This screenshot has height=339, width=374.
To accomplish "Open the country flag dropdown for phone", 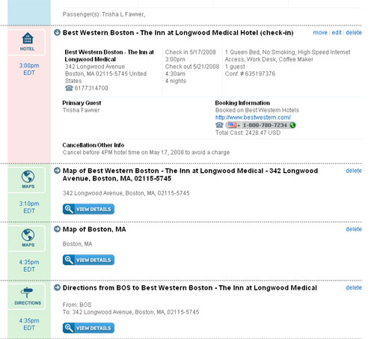I will [234, 125].
